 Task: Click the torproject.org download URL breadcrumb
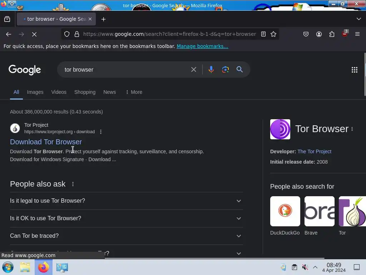(x=60, y=132)
